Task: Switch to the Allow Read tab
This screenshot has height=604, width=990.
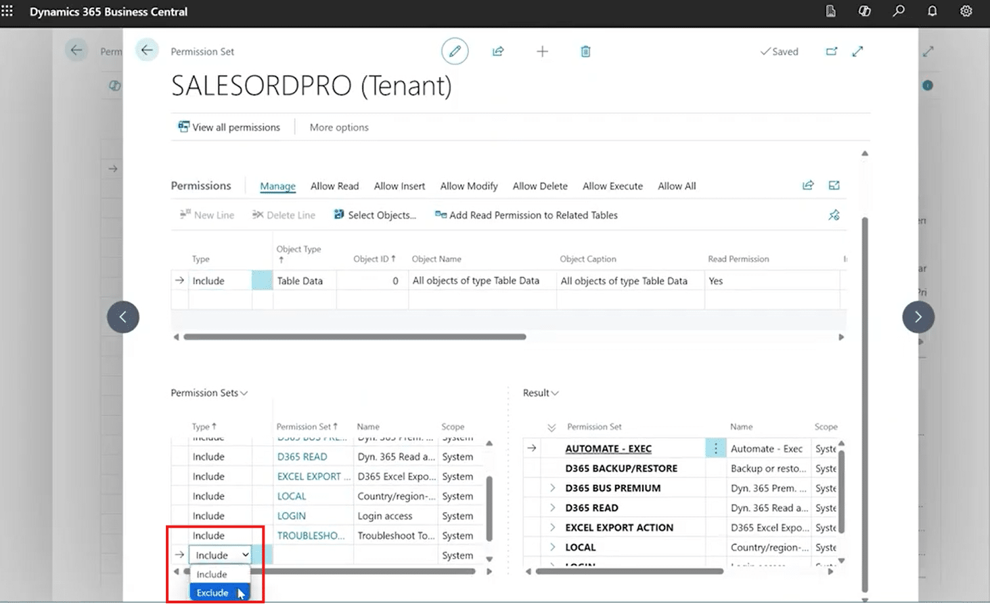Action: 334,186
